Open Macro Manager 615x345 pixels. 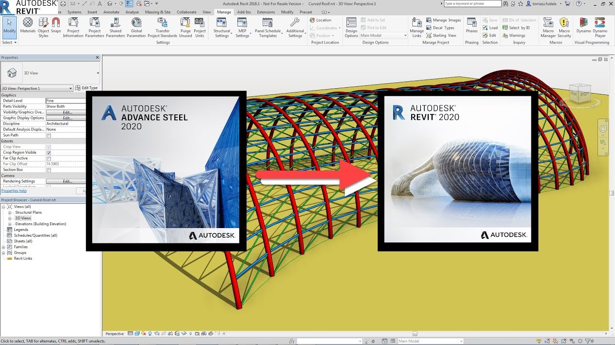548,27
